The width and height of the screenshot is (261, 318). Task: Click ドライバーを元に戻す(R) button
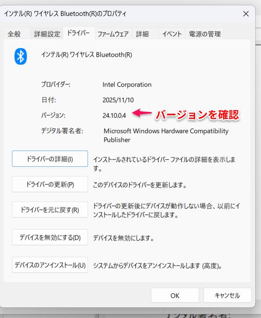point(50,210)
